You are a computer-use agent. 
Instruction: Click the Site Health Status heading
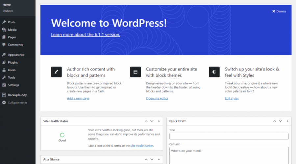click(x=56, y=121)
